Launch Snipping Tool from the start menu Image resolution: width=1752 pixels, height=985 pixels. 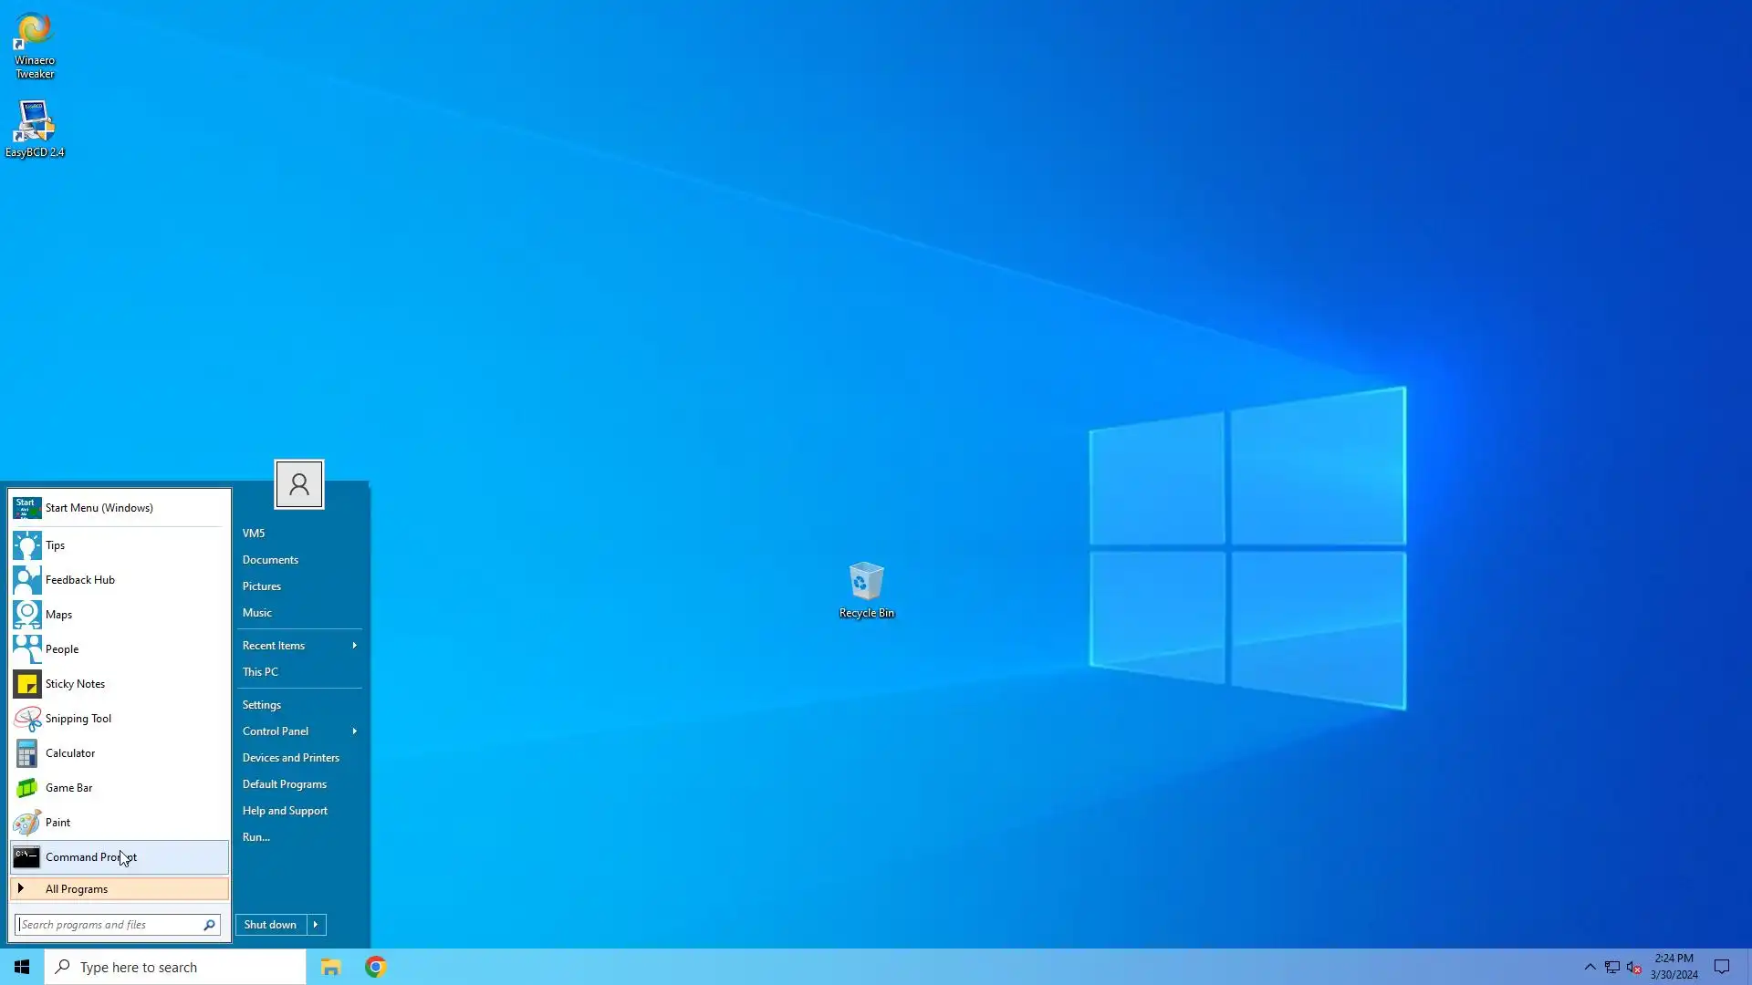(78, 719)
